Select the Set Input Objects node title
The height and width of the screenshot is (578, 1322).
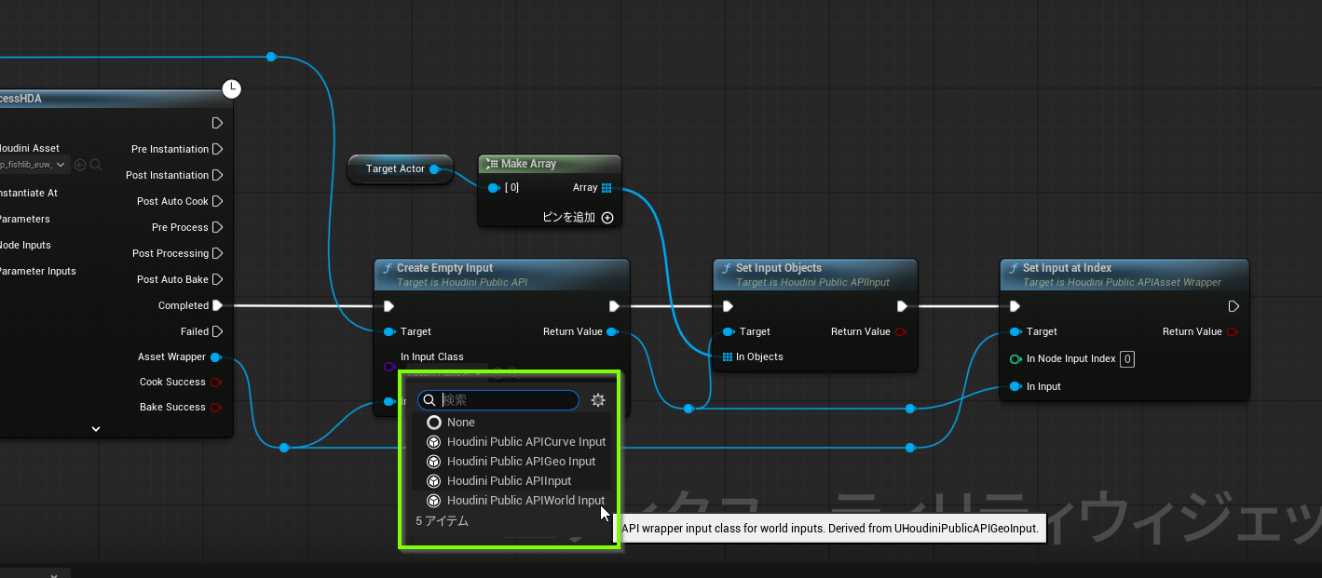pos(778,268)
